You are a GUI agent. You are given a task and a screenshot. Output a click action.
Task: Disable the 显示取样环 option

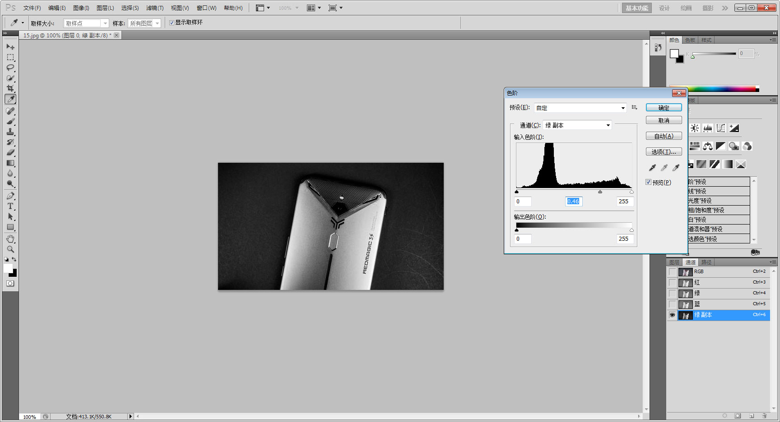pos(172,22)
